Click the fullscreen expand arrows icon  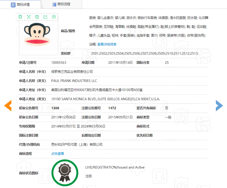tap(29, 17)
